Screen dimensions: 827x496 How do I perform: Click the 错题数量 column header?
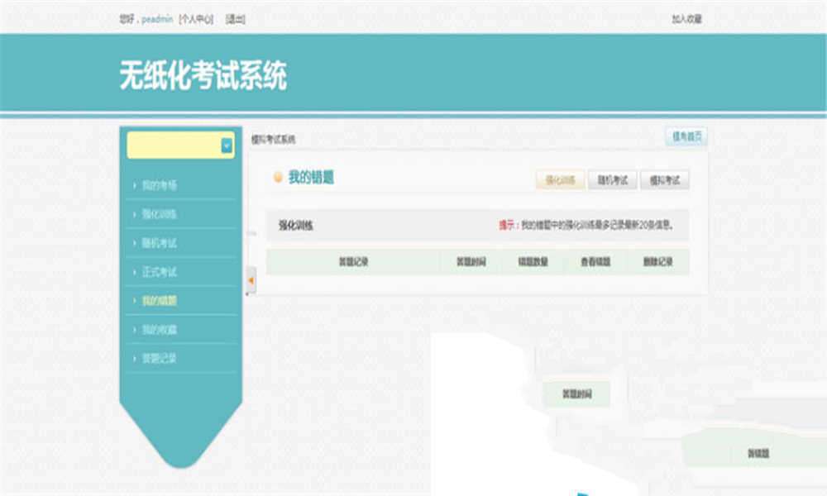click(533, 261)
